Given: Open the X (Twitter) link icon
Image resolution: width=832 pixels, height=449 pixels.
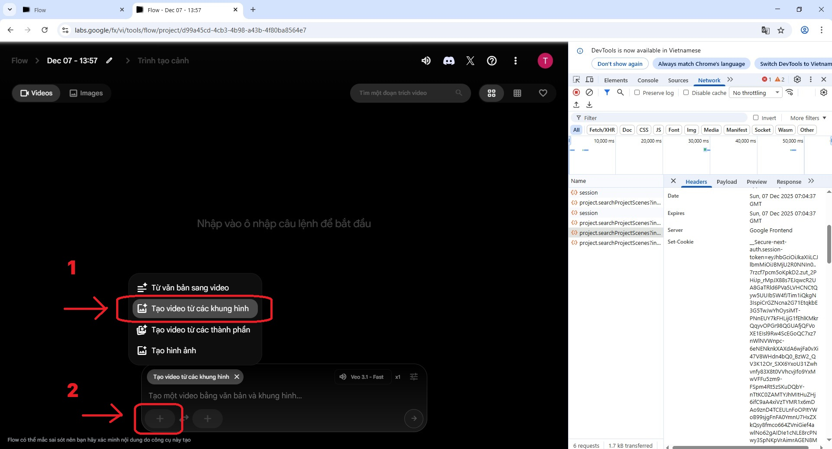Looking at the screenshot, I should [x=470, y=61].
